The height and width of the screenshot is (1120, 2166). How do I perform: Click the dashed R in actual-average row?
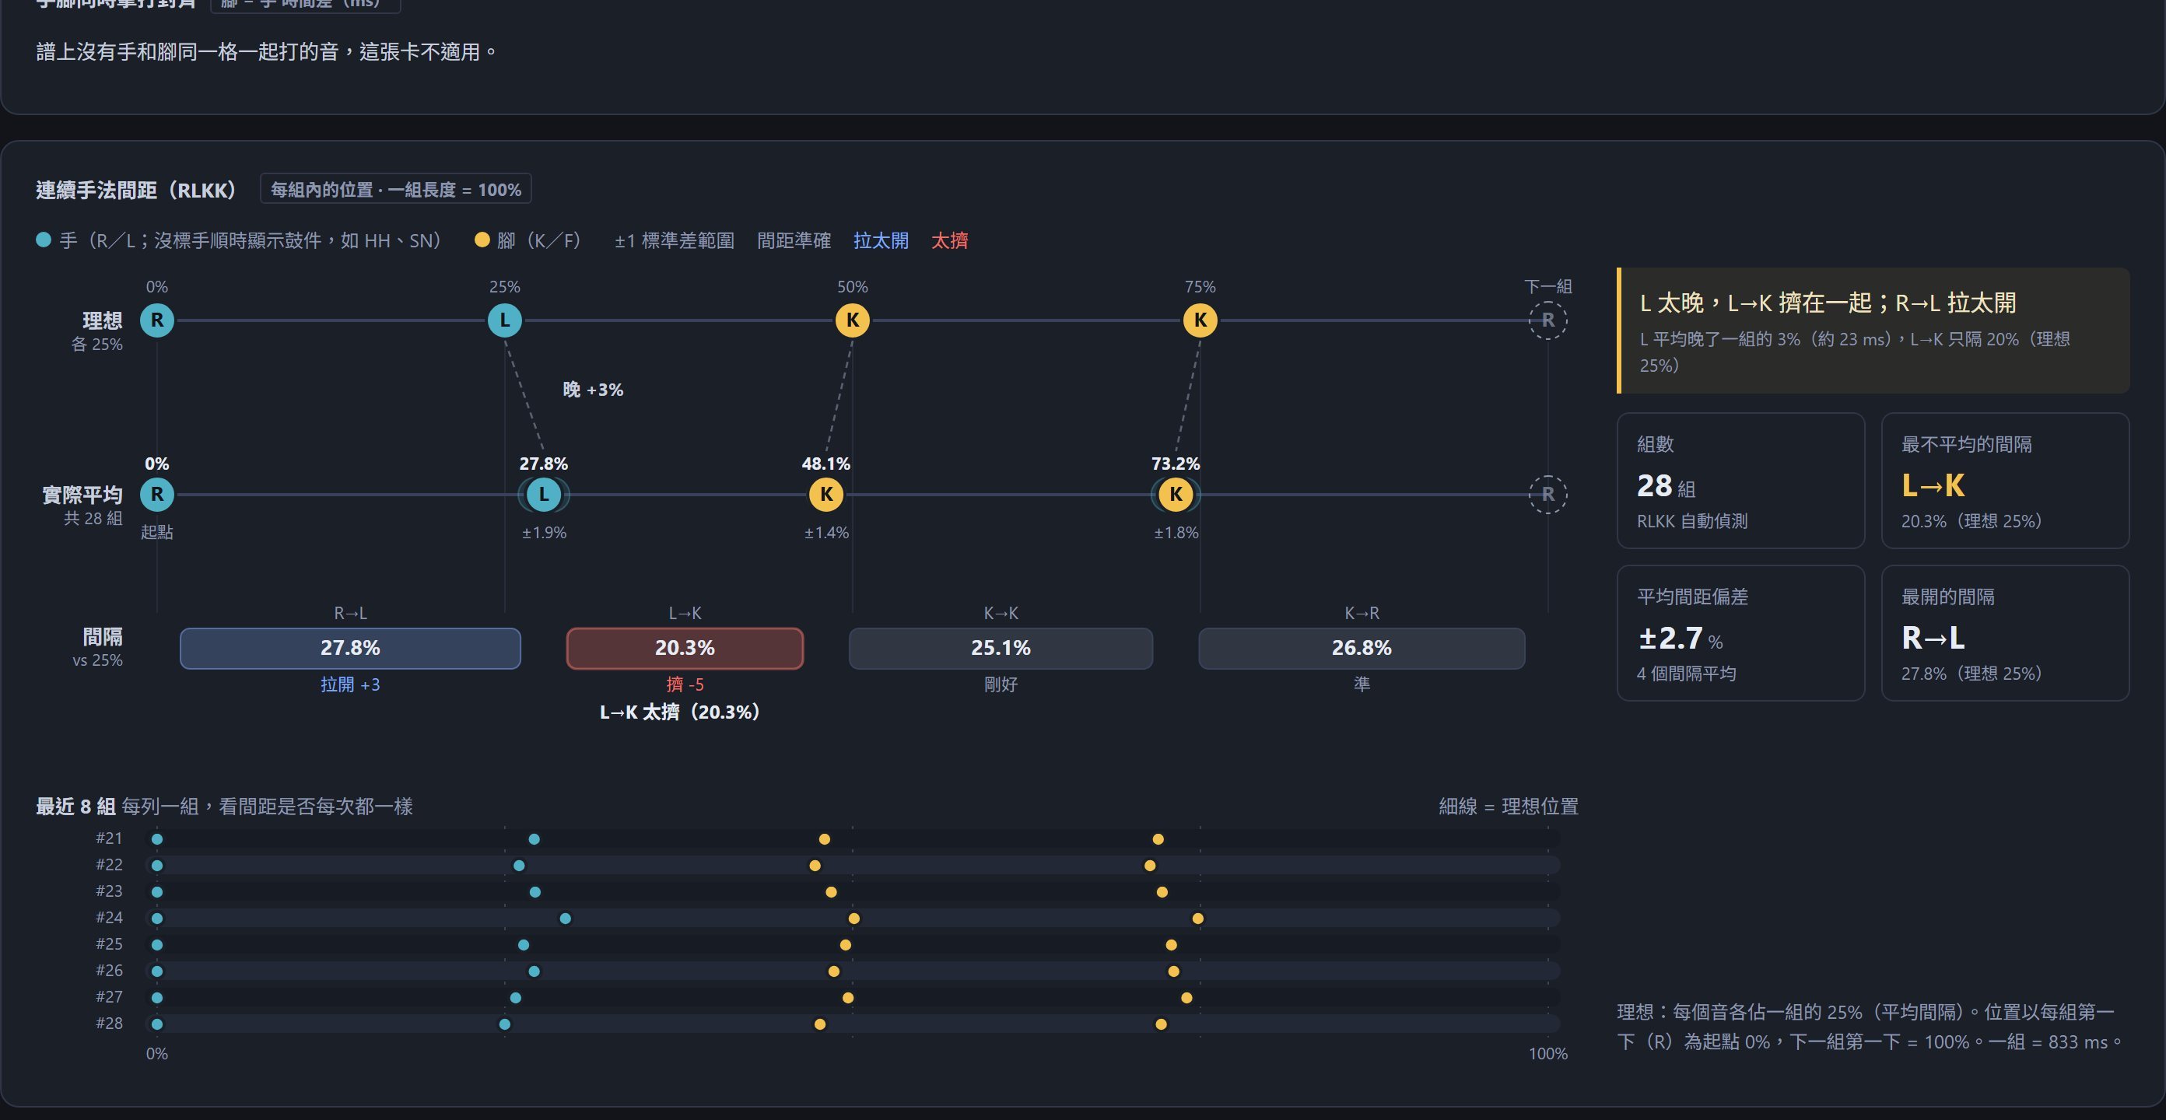[x=1548, y=495]
